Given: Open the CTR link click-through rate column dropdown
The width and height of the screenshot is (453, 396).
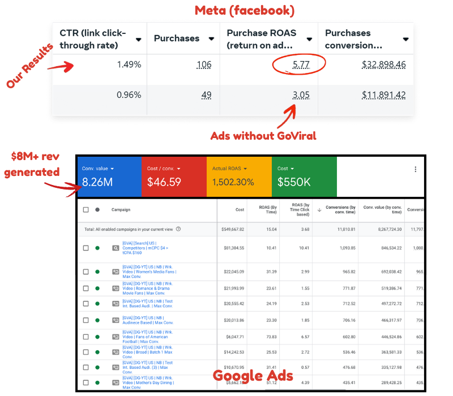Looking at the screenshot, I should click(x=138, y=40).
